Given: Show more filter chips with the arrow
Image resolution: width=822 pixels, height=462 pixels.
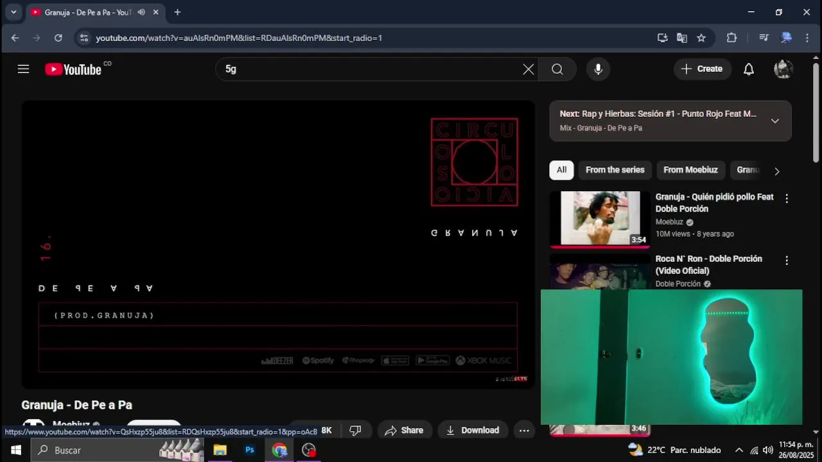Looking at the screenshot, I should tap(776, 171).
